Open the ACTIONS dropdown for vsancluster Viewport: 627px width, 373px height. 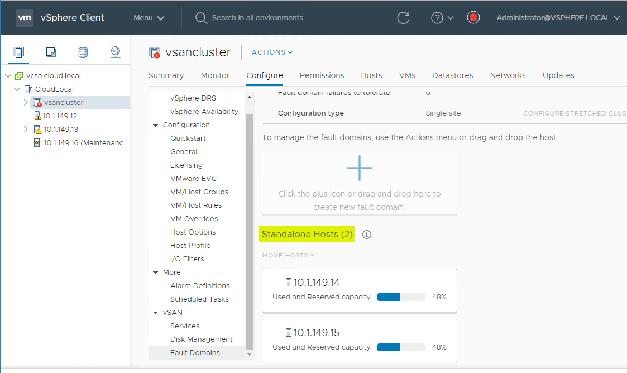(272, 52)
